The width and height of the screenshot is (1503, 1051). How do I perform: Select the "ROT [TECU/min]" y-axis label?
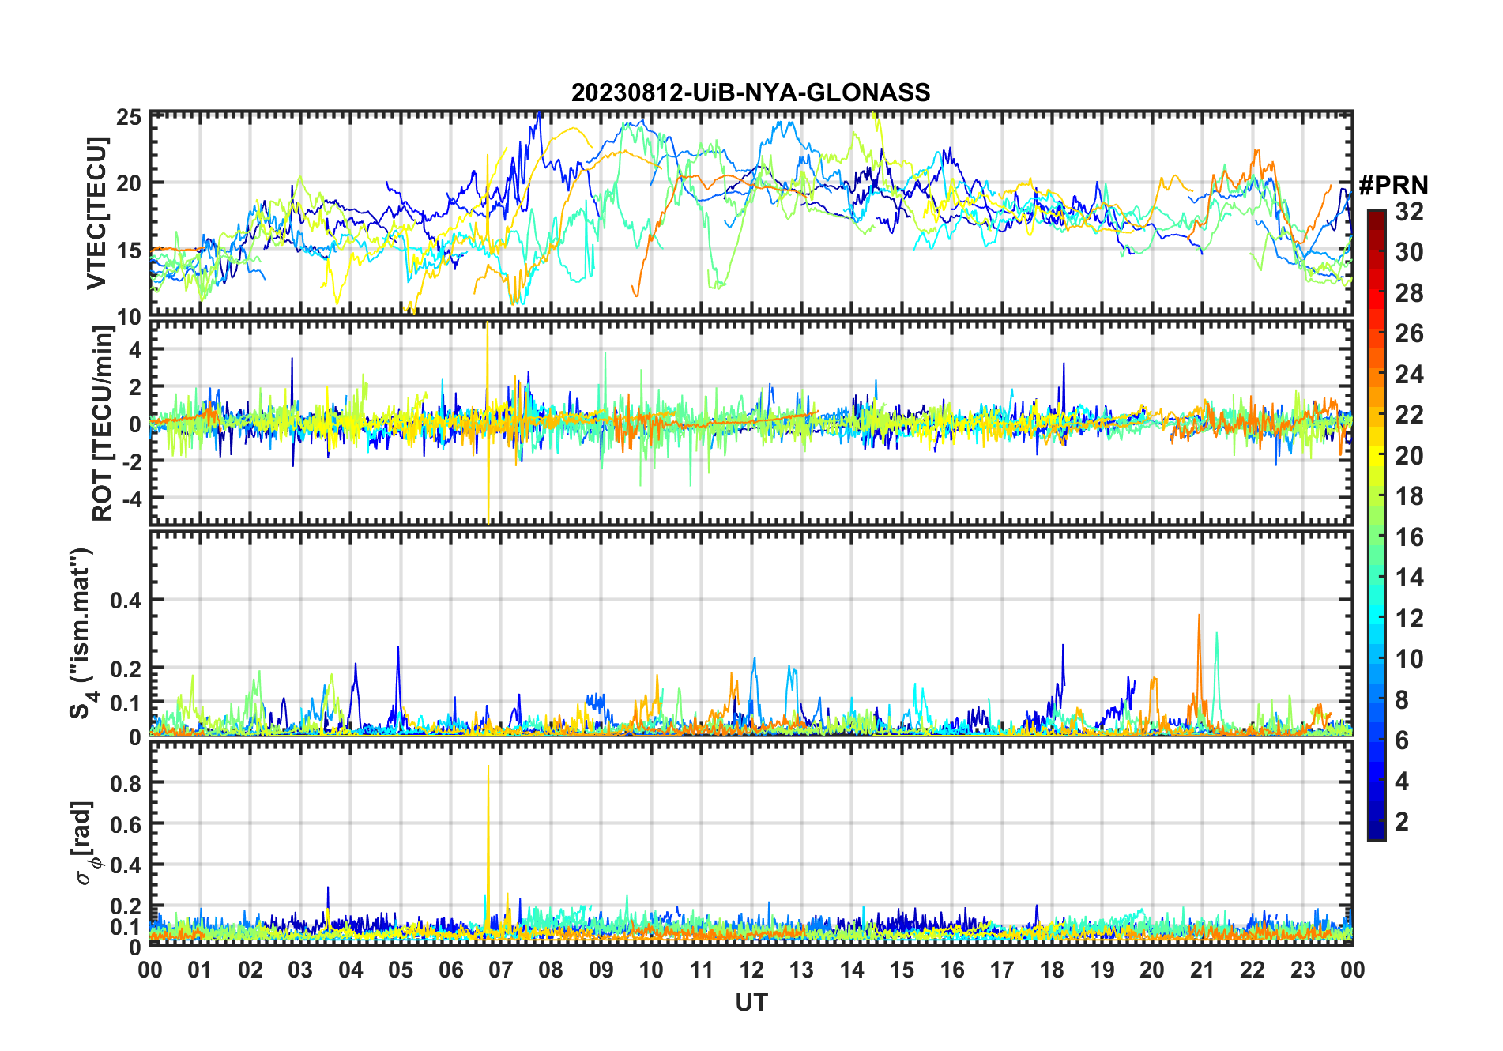coord(101,423)
